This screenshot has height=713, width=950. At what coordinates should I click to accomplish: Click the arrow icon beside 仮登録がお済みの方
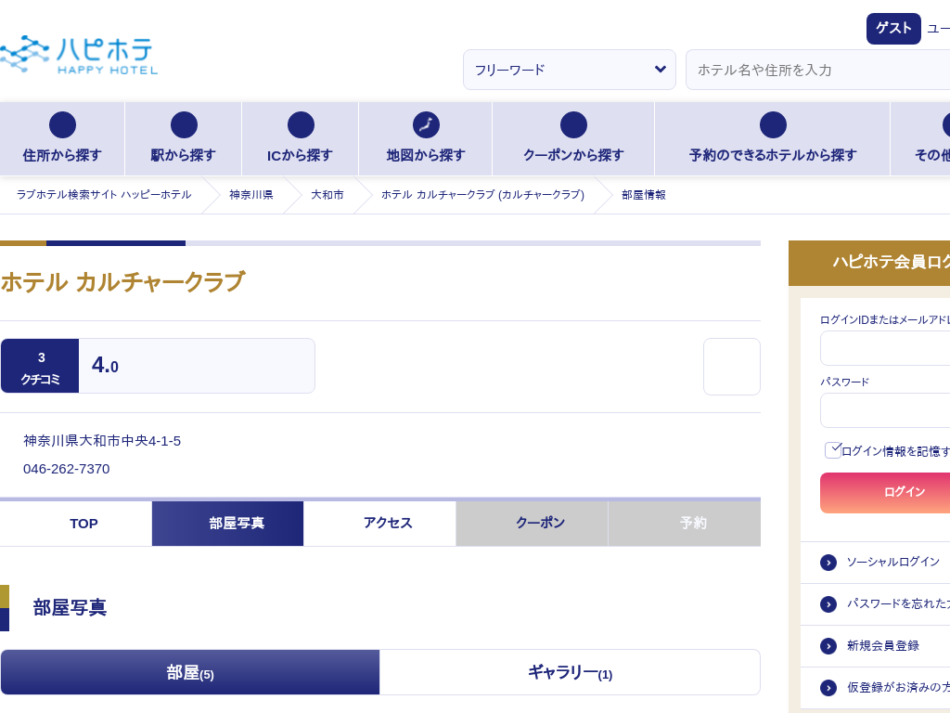(828, 688)
